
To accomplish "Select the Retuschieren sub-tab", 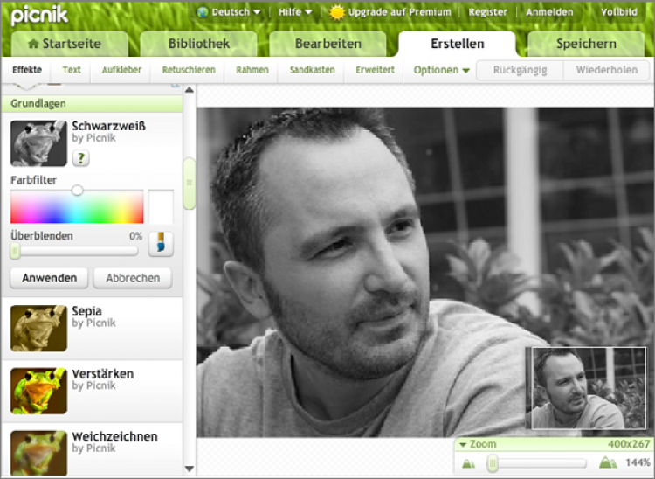I will click(x=187, y=70).
